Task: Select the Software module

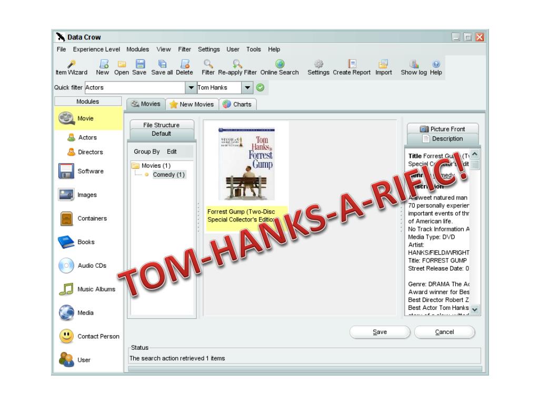Action: 81,171
